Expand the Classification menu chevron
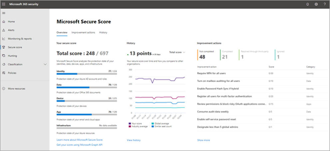330x151 pixels. 45,64
